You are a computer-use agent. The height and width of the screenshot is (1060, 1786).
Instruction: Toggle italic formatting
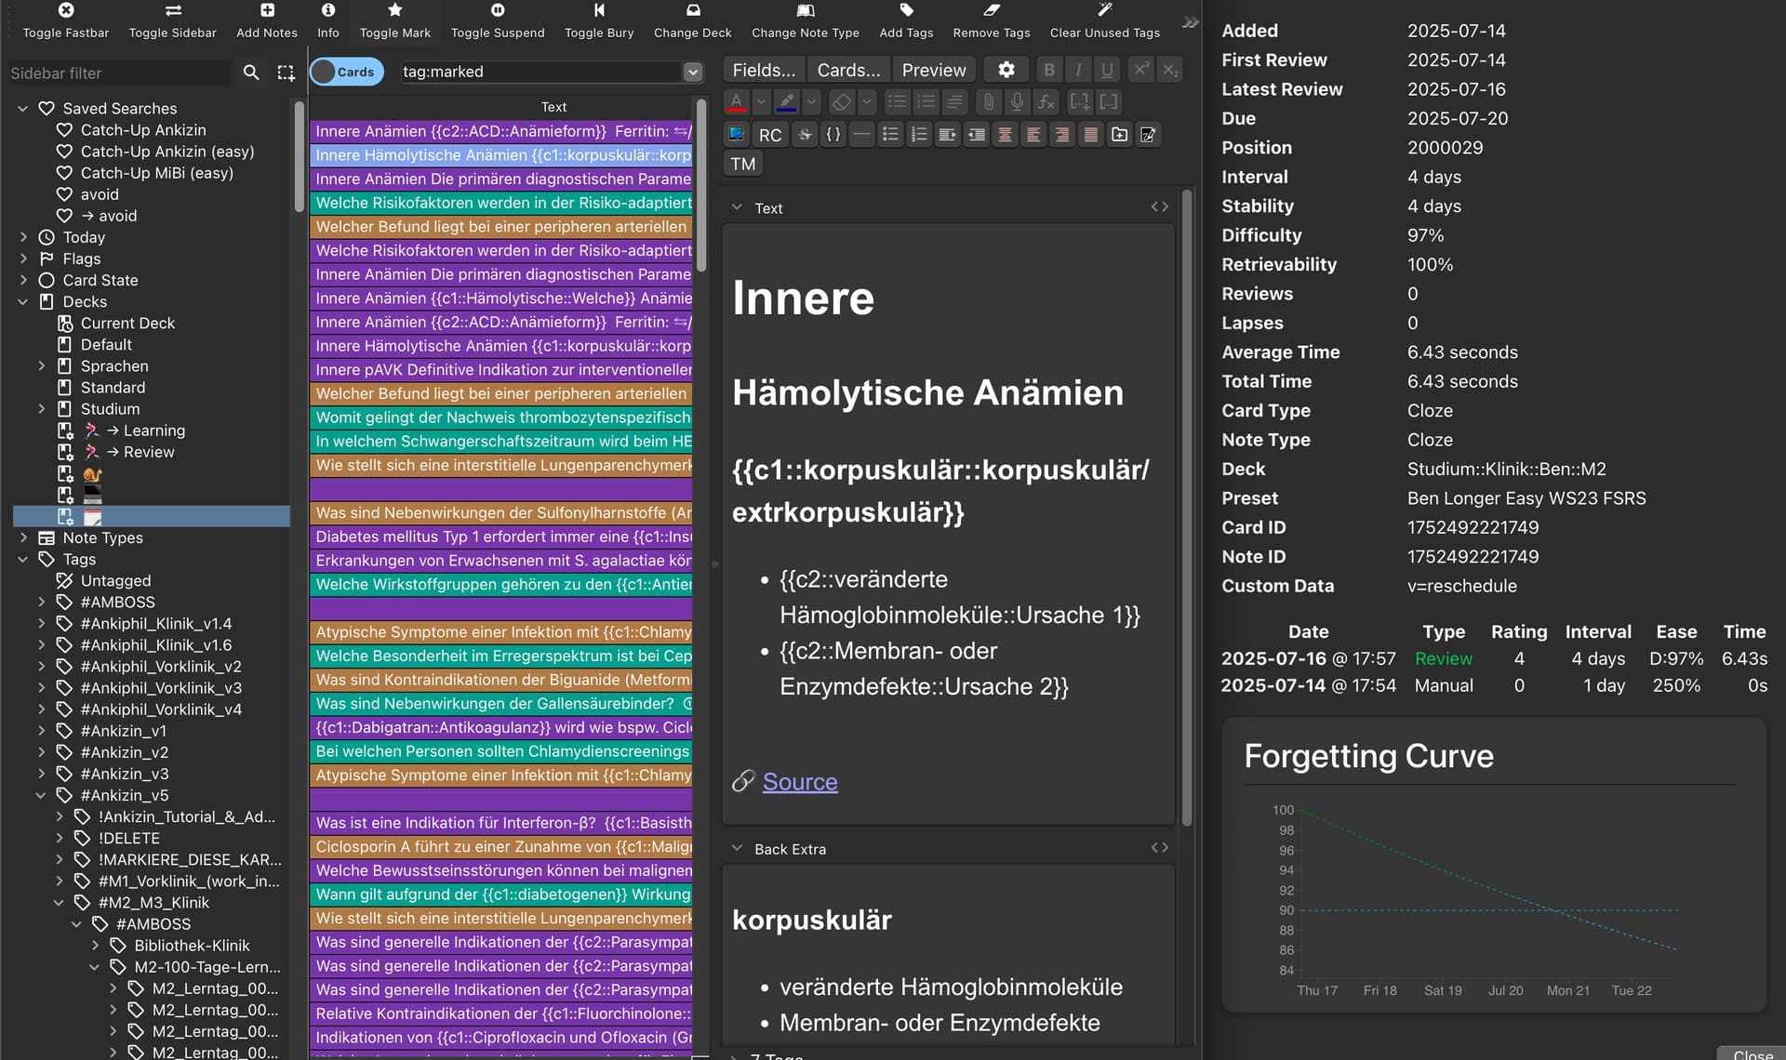click(x=1078, y=70)
